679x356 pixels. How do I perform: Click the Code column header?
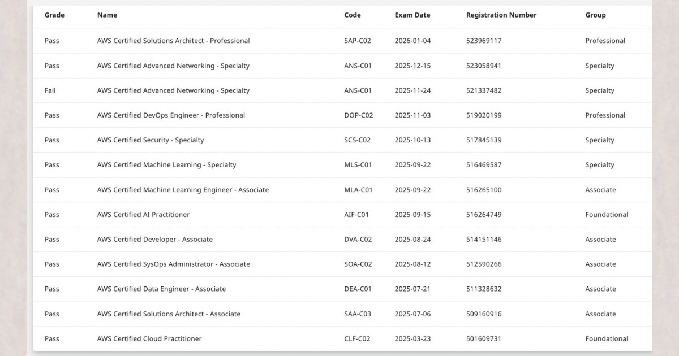pos(352,15)
